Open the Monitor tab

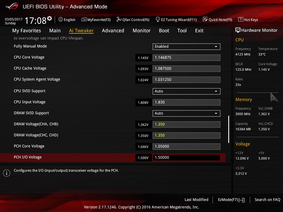click(x=141, y=31)
